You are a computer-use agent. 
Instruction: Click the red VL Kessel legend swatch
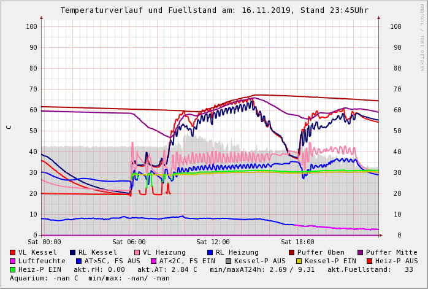coord(13,252)
